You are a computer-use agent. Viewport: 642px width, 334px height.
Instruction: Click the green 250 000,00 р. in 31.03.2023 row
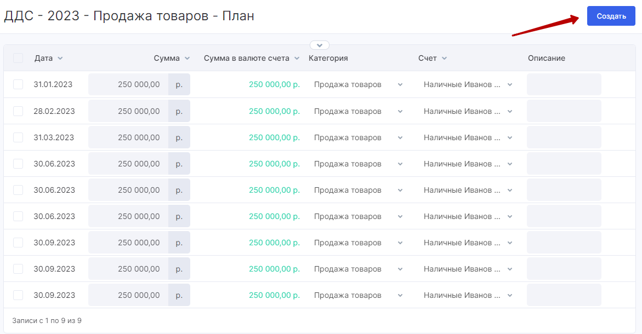point(274,137)
